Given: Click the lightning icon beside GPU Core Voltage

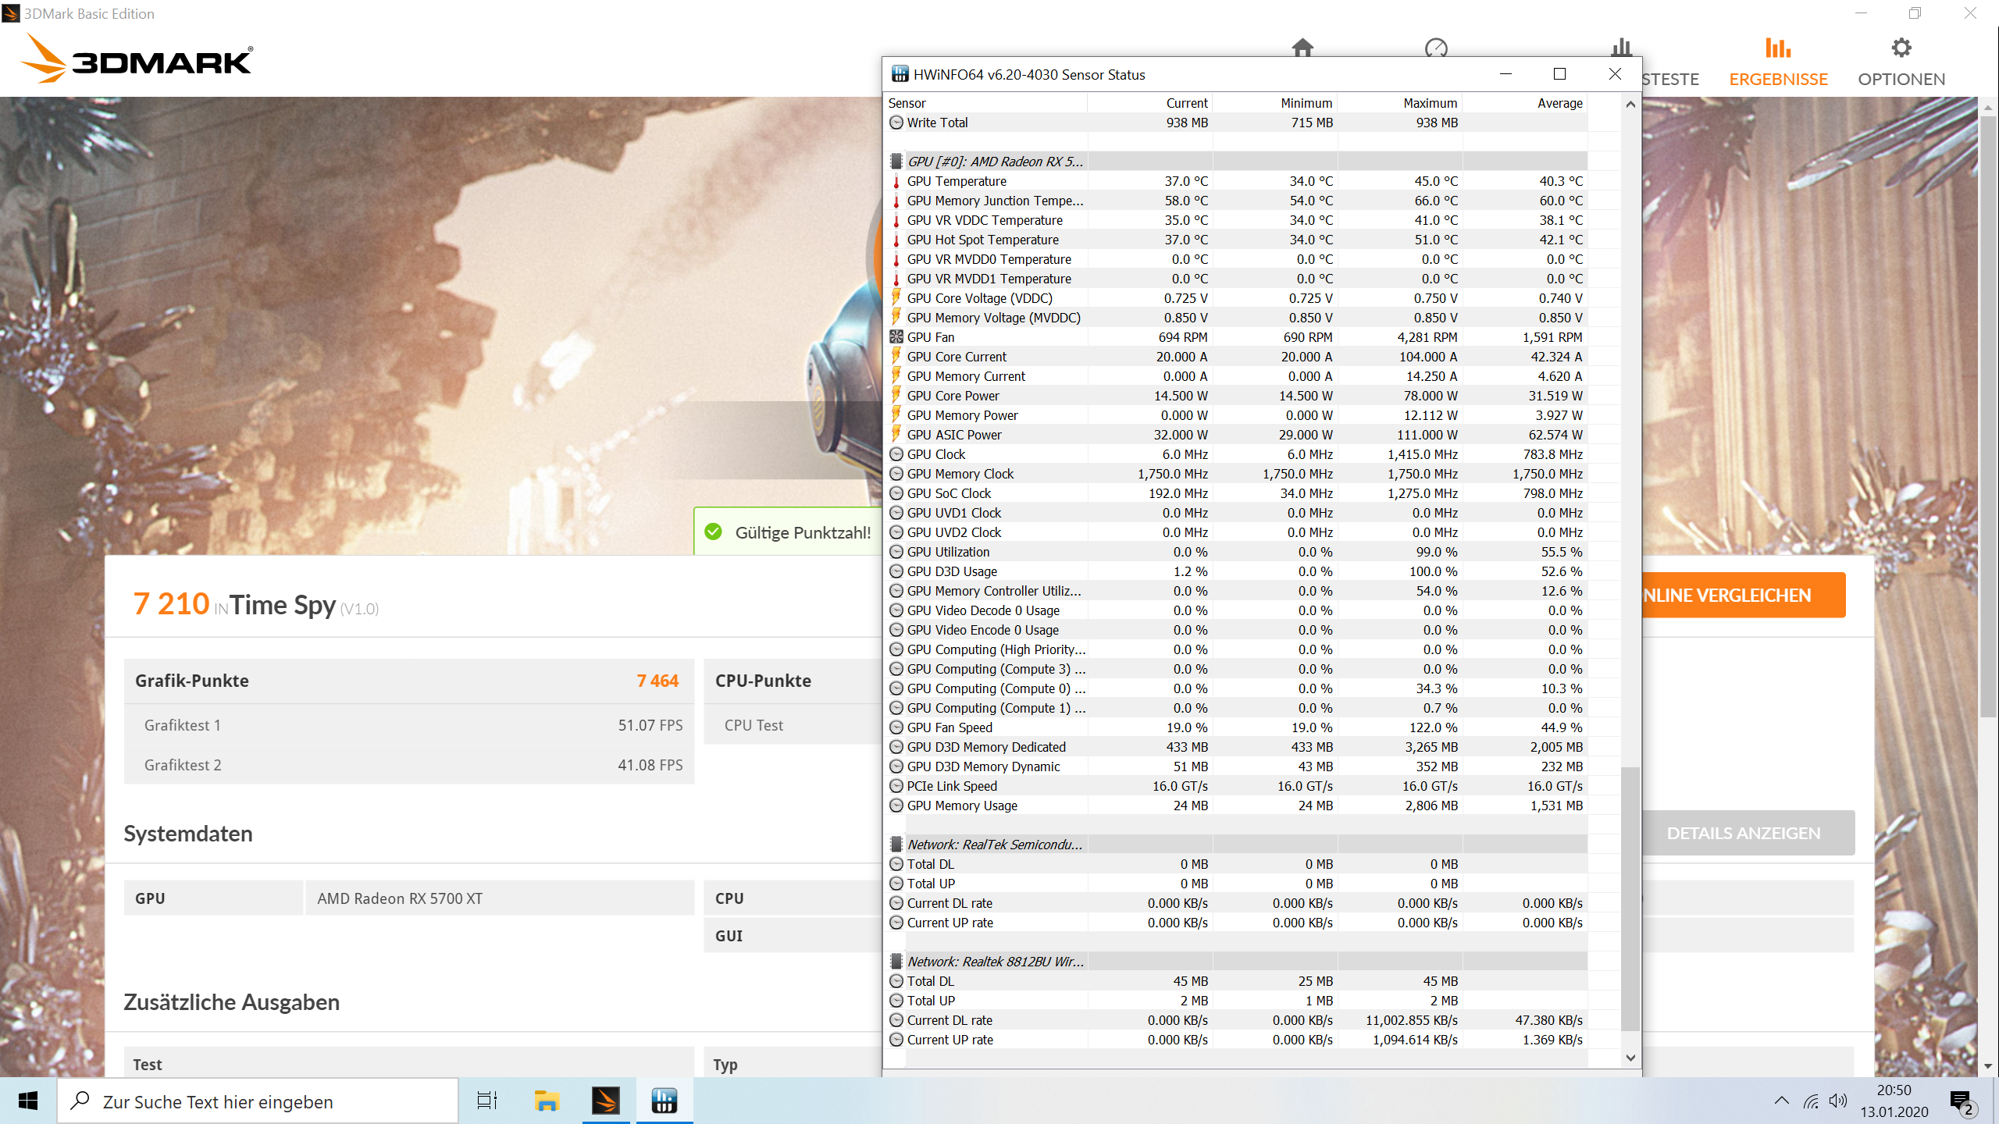Looking at the screenshot, I should (896, 297).
